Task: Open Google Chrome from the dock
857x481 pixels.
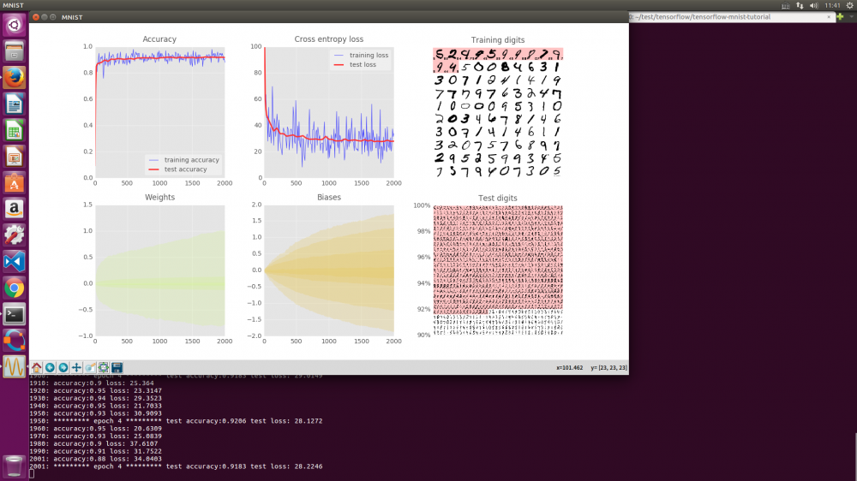Action: pyautogui.click(x=14, y=288)
